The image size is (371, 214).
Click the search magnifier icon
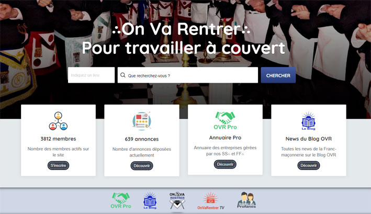click(x=123, y=75)
